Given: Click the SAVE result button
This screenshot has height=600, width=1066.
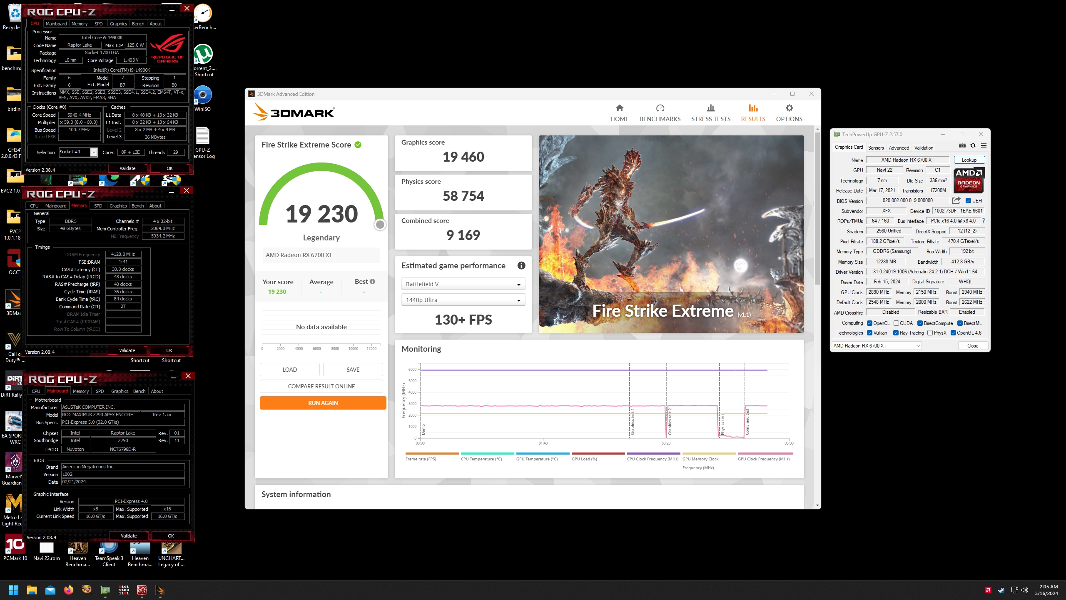Looking at the screenshot, I should coord(353,370).
